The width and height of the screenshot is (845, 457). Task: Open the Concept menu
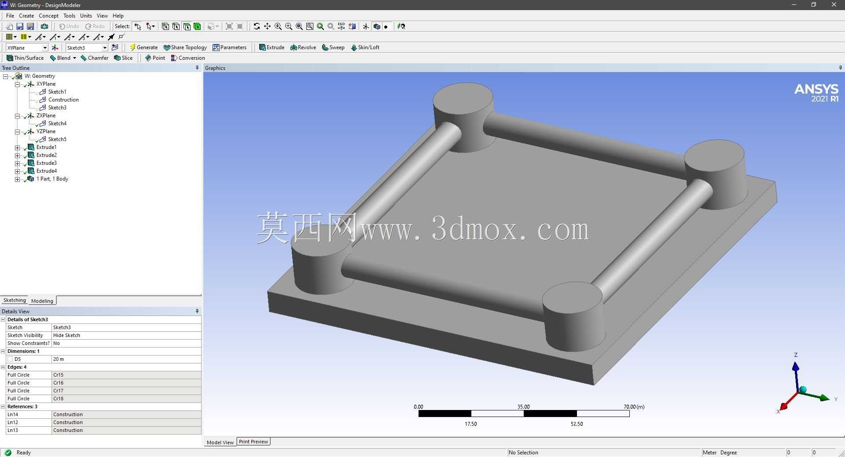pos(48,16)
